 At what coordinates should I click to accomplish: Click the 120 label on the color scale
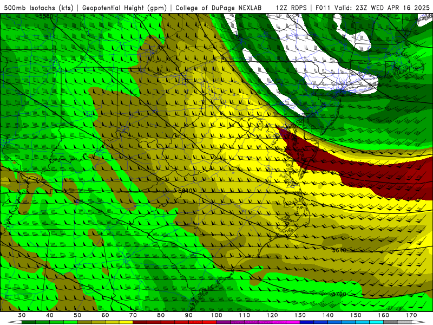click(272, 315)
